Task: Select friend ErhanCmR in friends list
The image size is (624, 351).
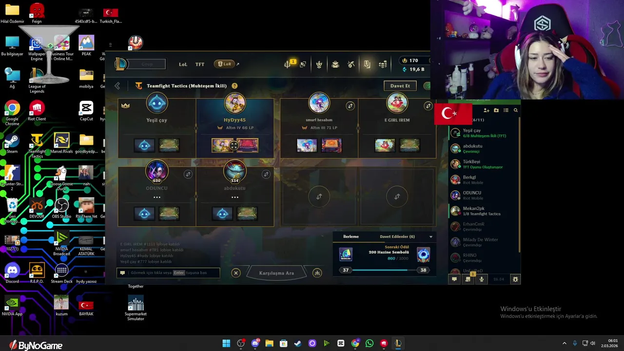Action: tap(483, 226)
